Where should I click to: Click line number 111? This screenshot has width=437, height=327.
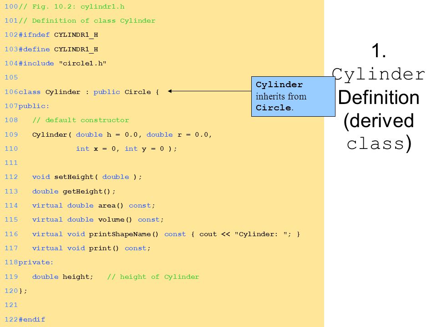coord(11,163)
